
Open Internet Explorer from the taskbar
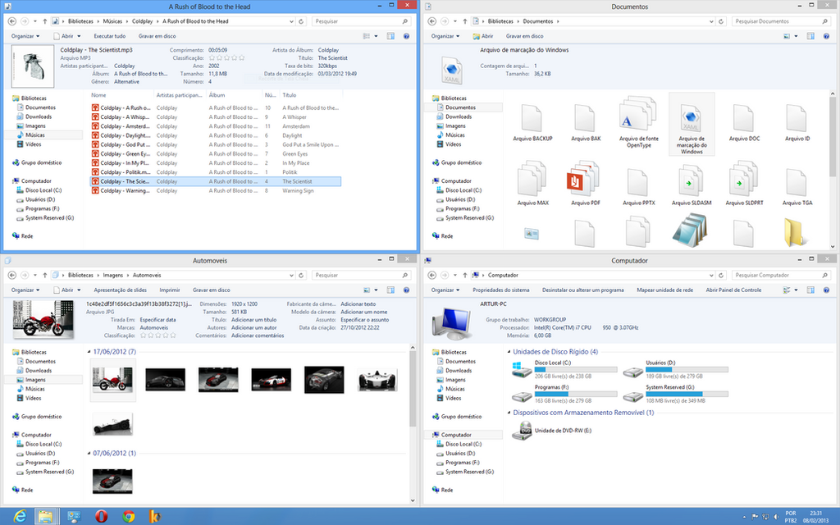pos(20,517)
